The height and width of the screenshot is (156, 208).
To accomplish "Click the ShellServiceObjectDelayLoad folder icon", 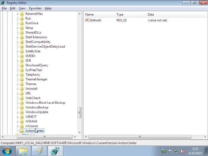I will (x=22, y=47).
